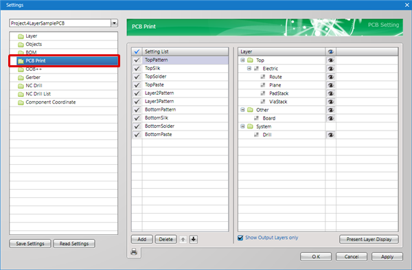This screenshot has width=412, height=270.
Task: Click the checkmark icon in the Setting List header
Action: [x=137, y=52]
